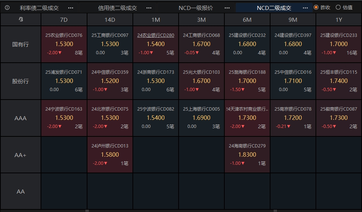Click the 1.5800 yield value

[x=110, y=154]
